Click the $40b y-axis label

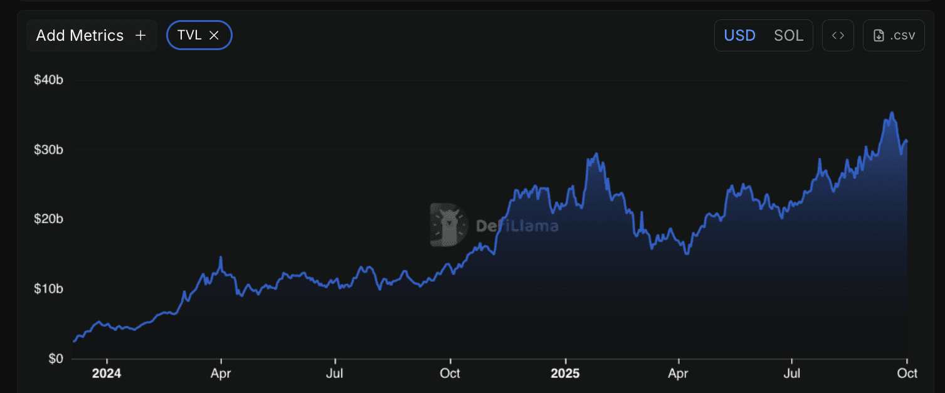(x=48, y=80)
